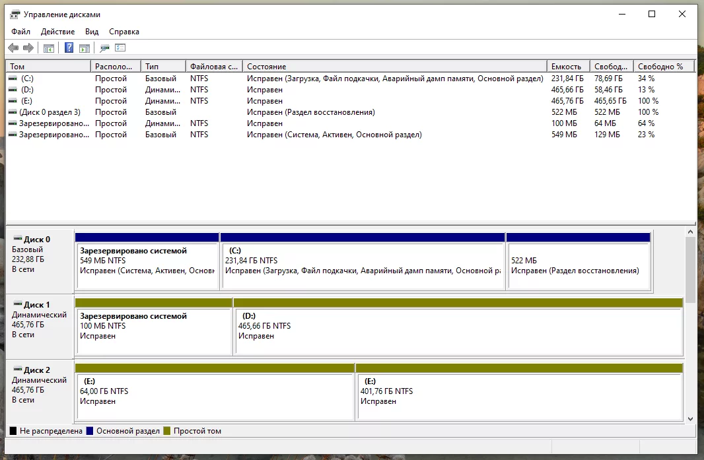The height and width of the screenshot is (460, 704).
Task: Open the Вид menu
Action: click(92, 32)
